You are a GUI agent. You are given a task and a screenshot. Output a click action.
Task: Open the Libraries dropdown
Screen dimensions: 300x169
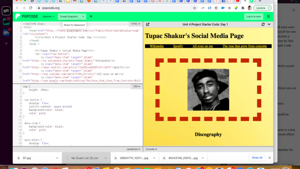[x=48, y=16]
